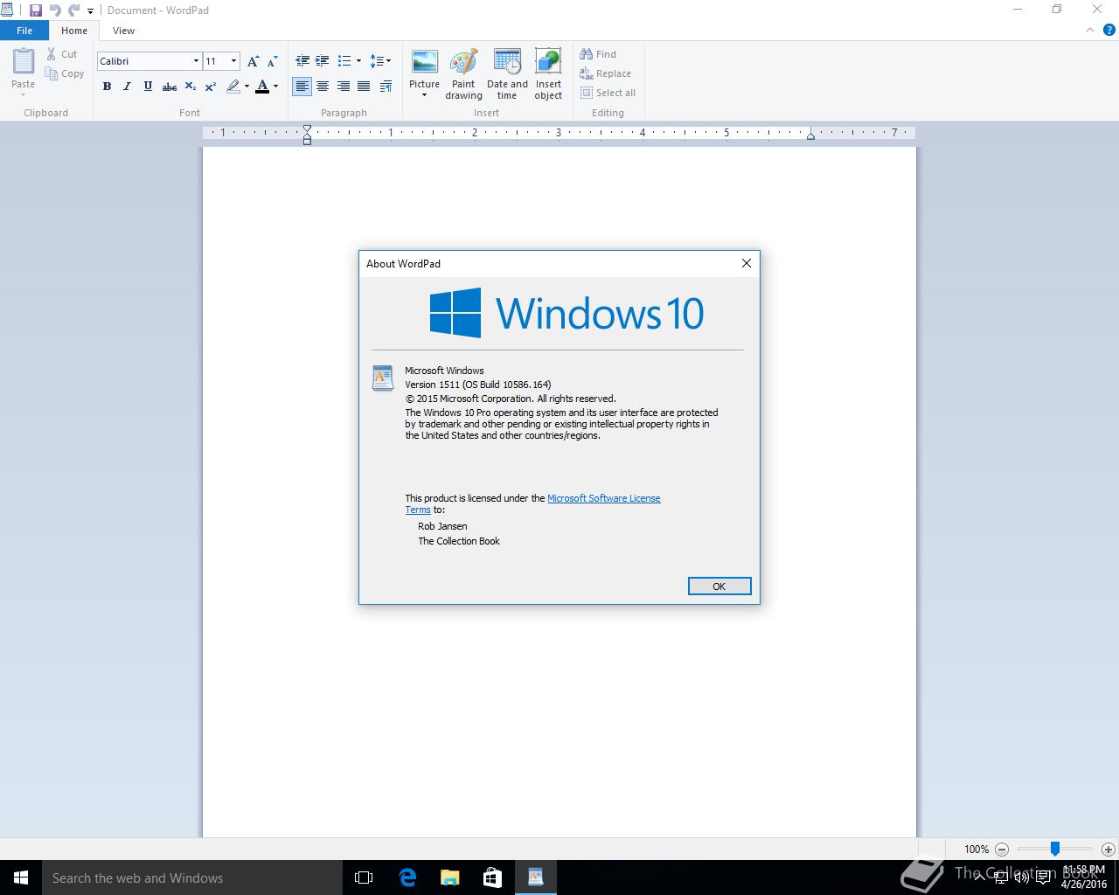Click the Cut scissors button
The width and height of the screenshot is (1119, 895).
(62, 54)
